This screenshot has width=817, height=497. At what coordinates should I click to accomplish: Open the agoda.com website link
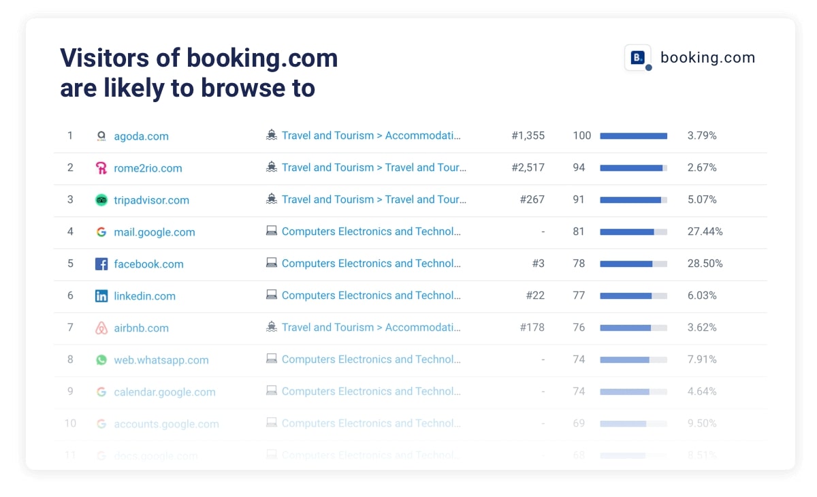point(141,135)
